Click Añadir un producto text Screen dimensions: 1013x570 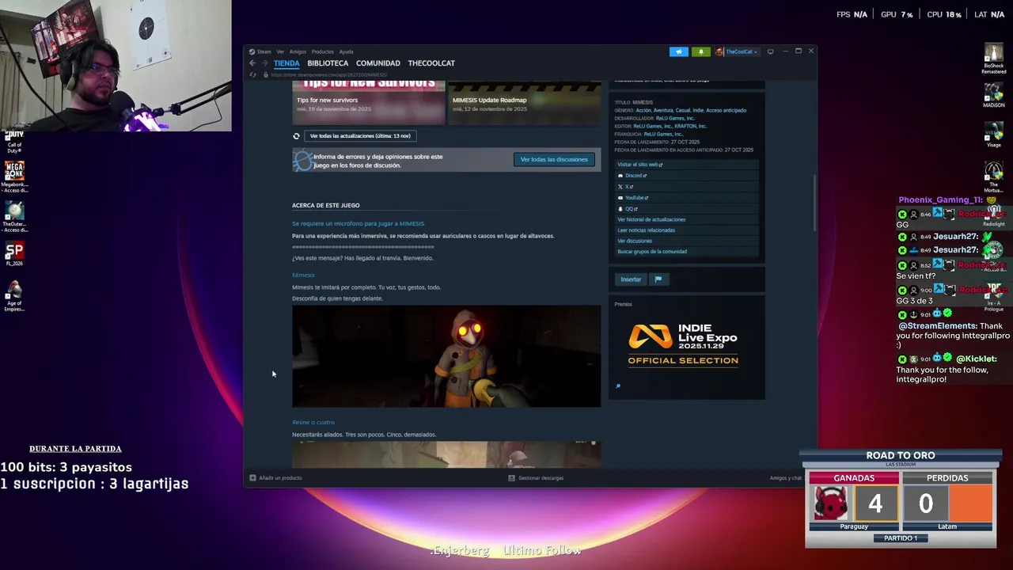(x=280, y=478)
